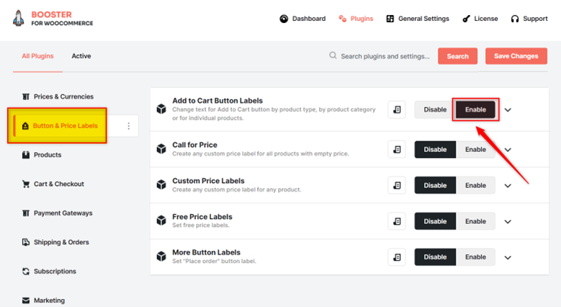Click cube icon next to Custom Price Labels
Screen dimensions: 561x307
(161, 184)
